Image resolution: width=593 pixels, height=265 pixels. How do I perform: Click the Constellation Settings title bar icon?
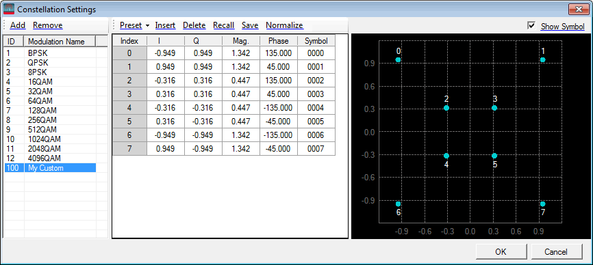(x=8, y=9)
